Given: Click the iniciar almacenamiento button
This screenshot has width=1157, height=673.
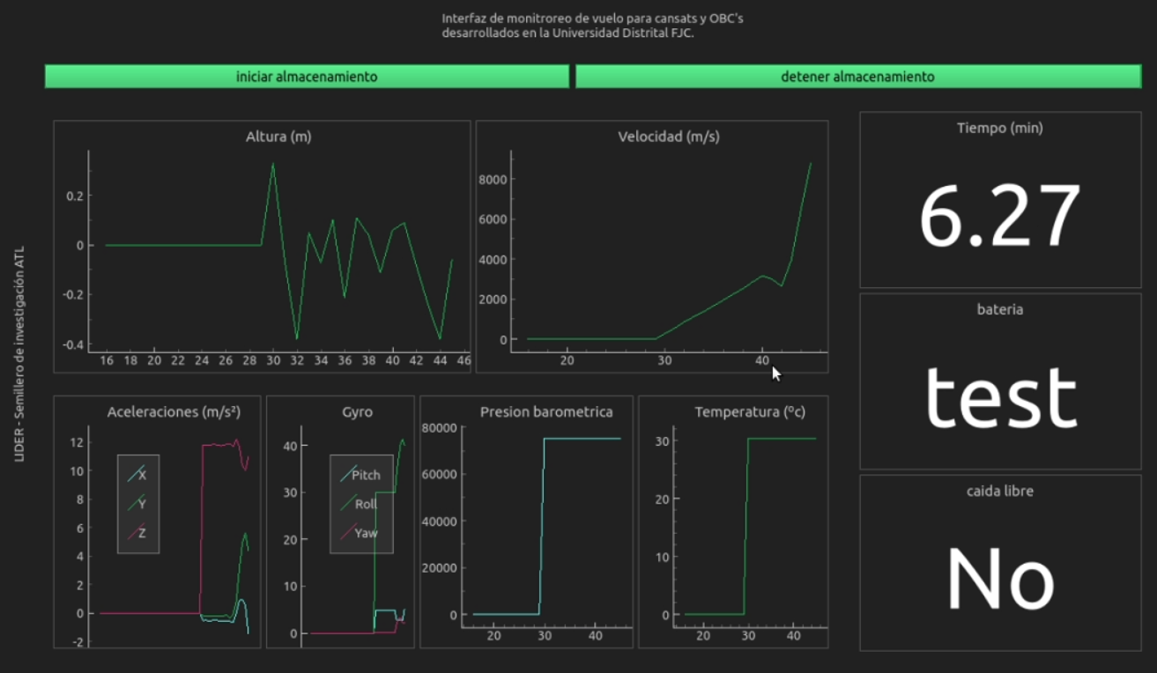Looking at the screenshot, I should pyautogui.click(x=307, y=77).
